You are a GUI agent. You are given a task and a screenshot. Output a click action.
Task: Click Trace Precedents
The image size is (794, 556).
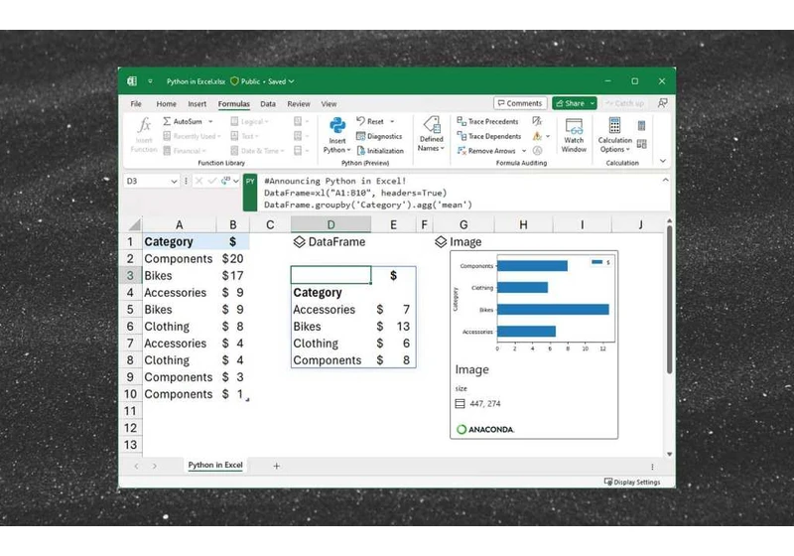pos(487,121)
